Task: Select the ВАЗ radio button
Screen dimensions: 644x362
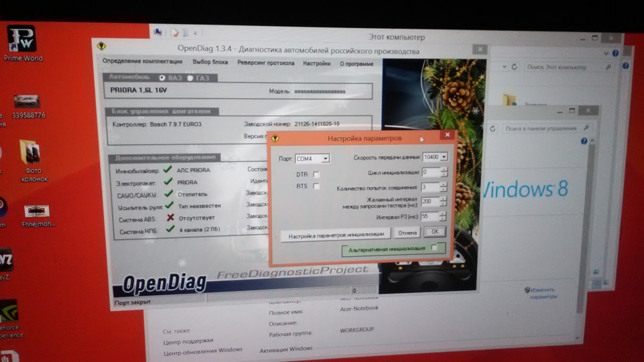Action: 162,78
